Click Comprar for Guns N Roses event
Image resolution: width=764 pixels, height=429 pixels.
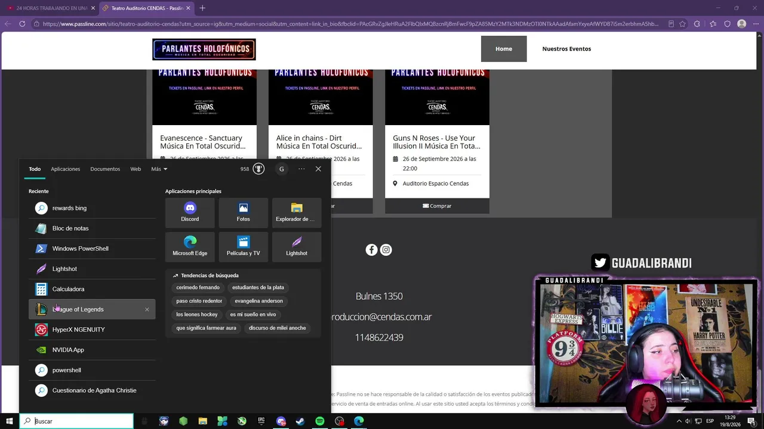(437, 206)
